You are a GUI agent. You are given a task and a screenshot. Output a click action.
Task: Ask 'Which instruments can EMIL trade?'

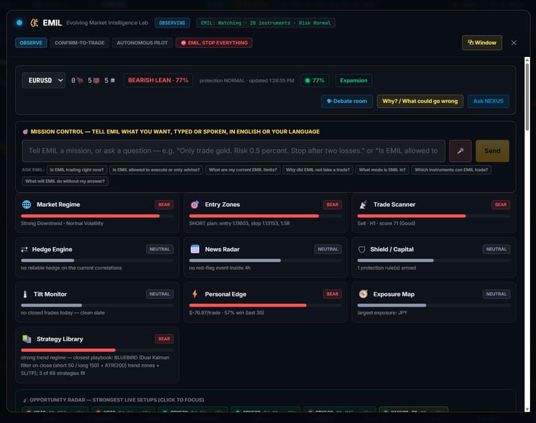[x=451, y=170]
